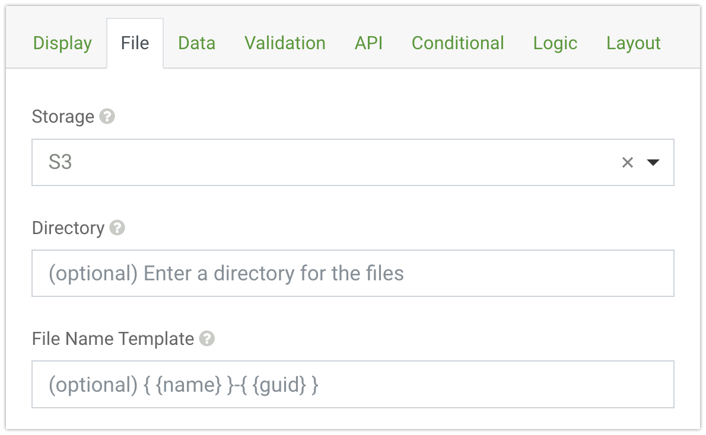Screen dimensions: 706x435
Task: Expand the Storage dropdown arrow
Action: coord(653,162)
